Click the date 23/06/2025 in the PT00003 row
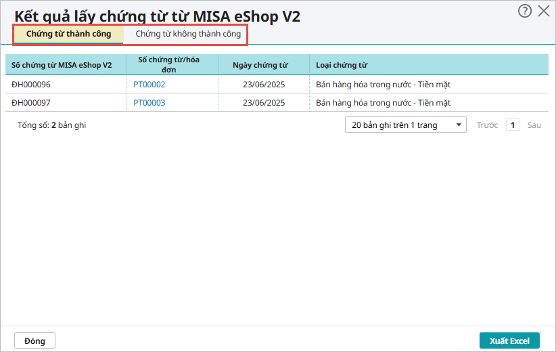This screenshot has height=352, width=556. pyautogui.click(x=263, y=103)
